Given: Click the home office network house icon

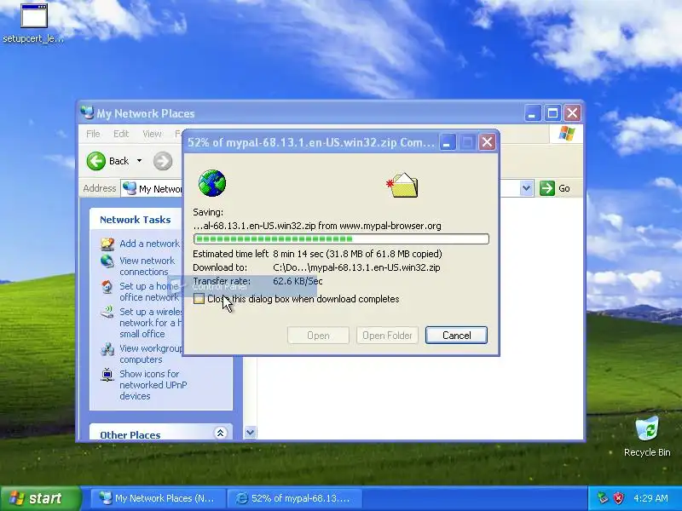Looking at the screenshot, I should 107,287.
